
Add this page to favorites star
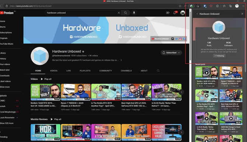click(x=198, y=6)
